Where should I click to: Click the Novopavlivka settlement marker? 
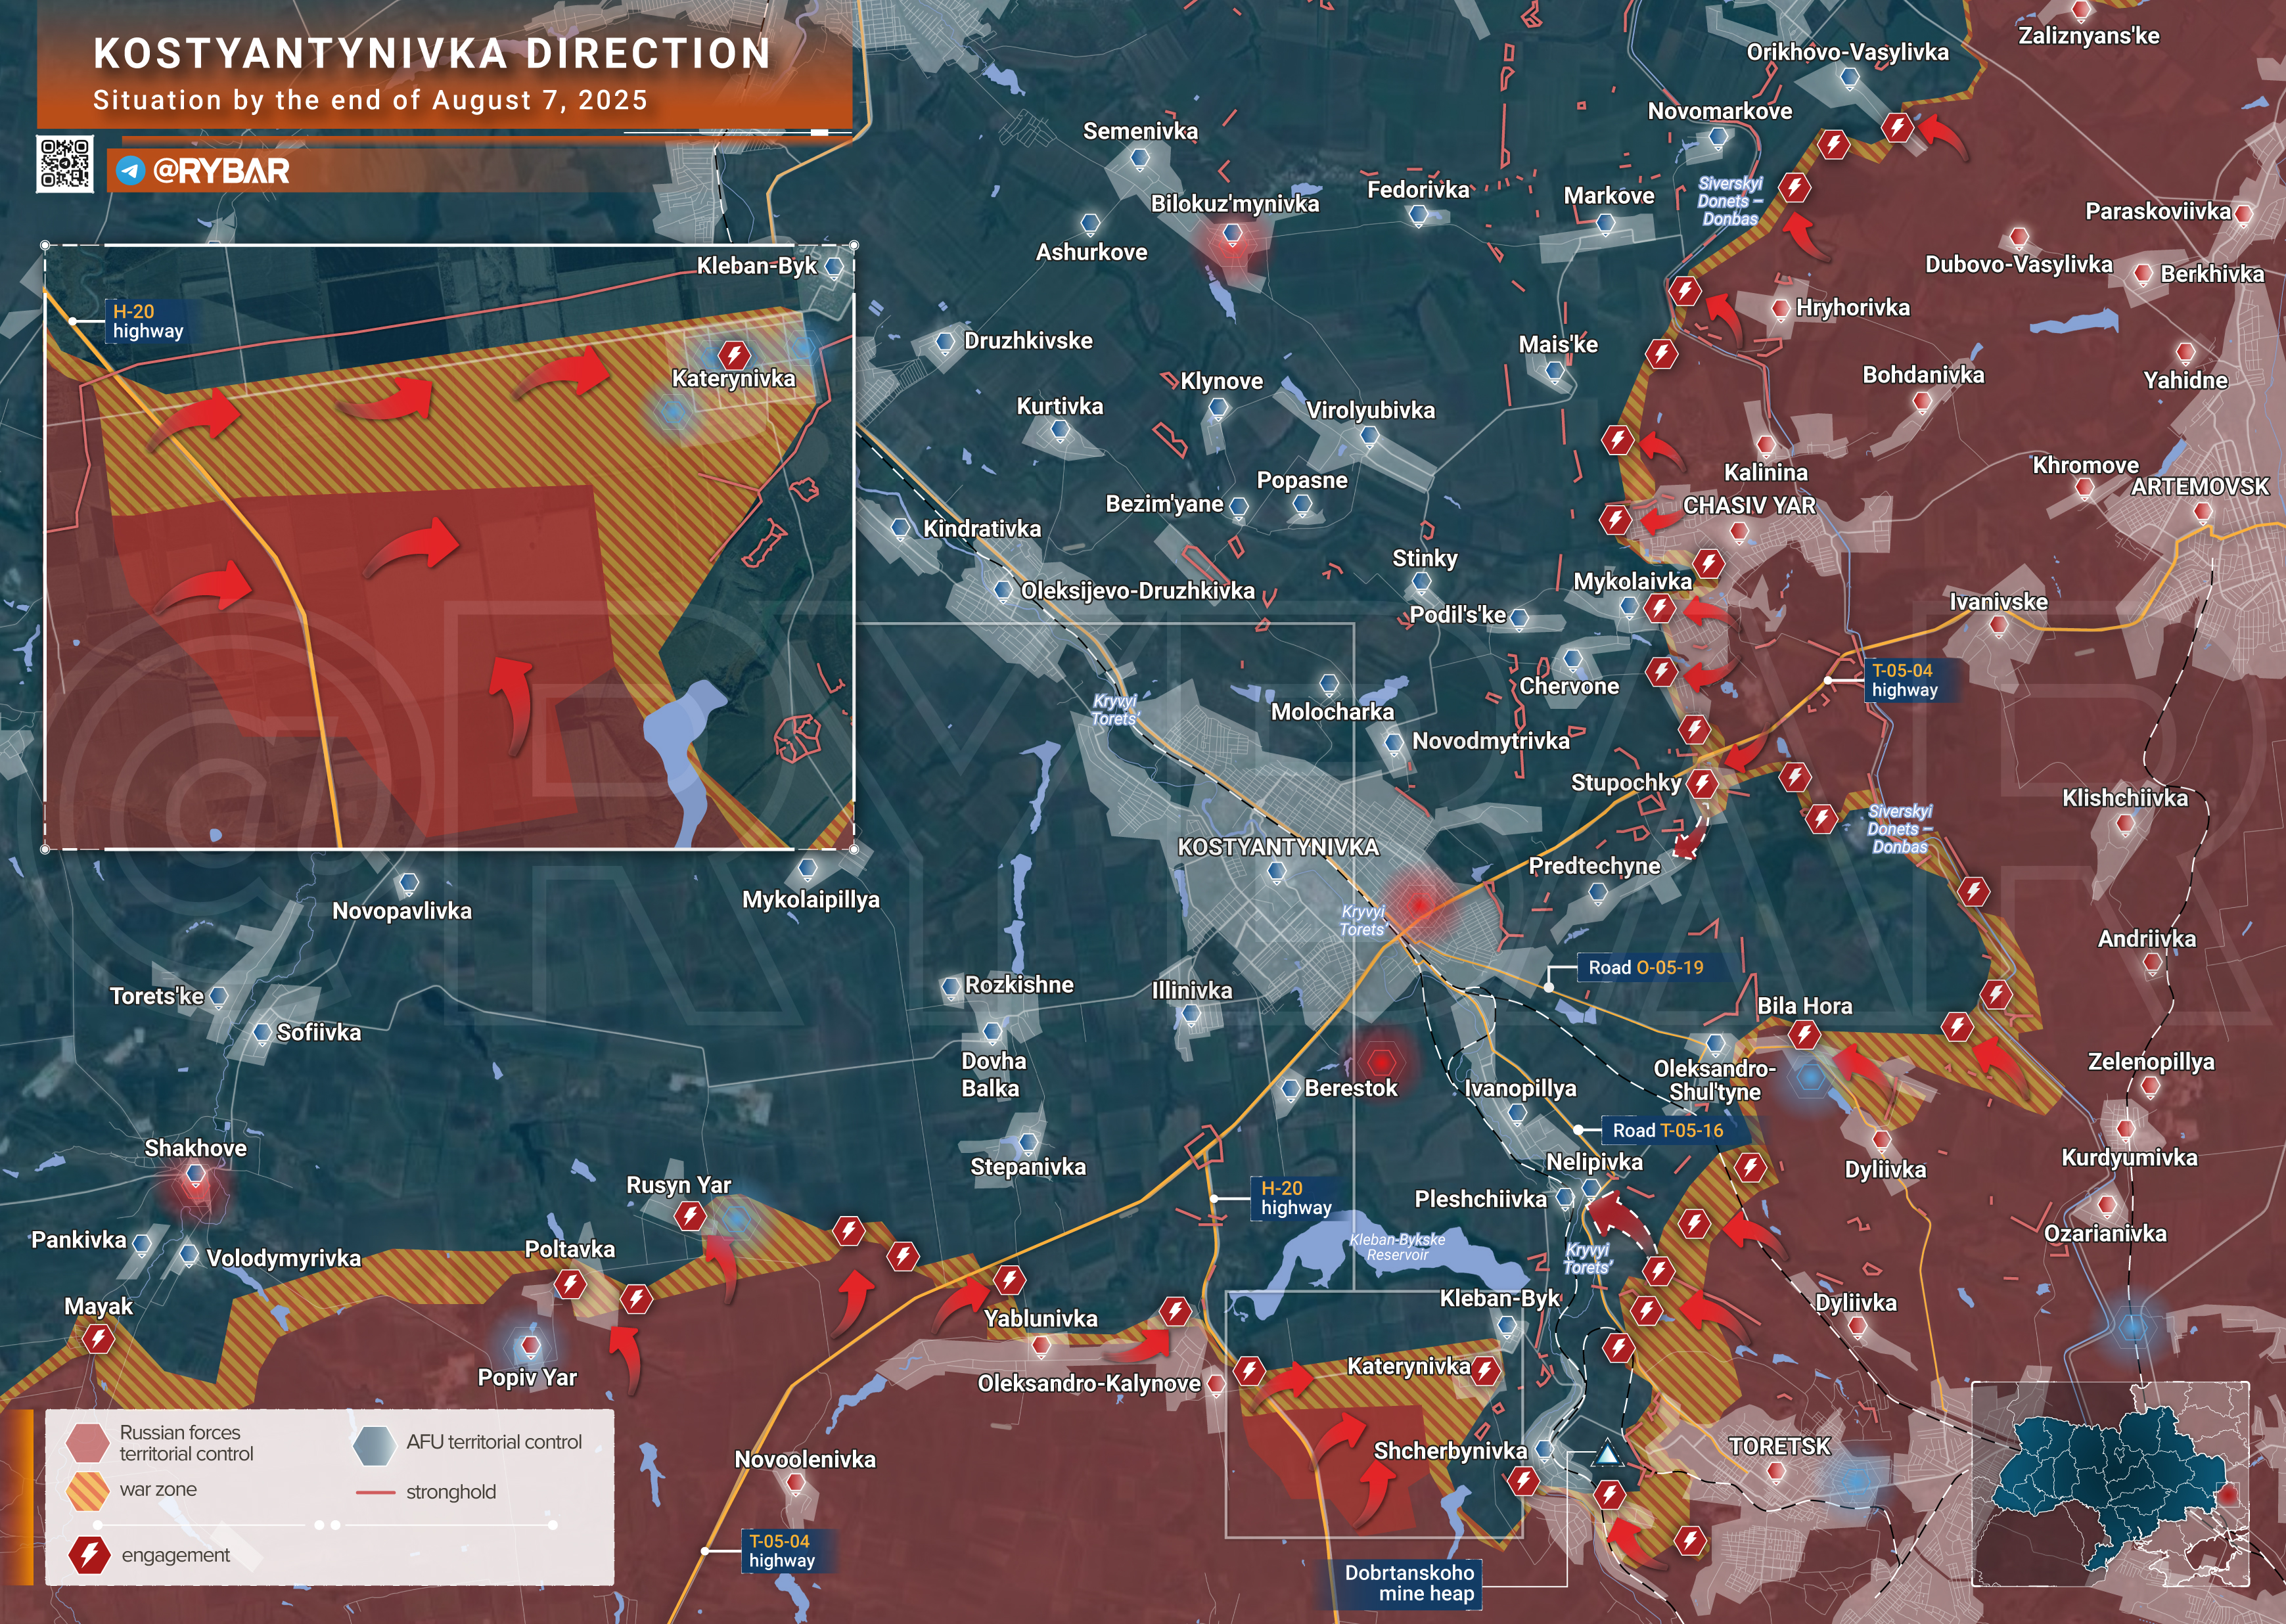click(408, 884)
